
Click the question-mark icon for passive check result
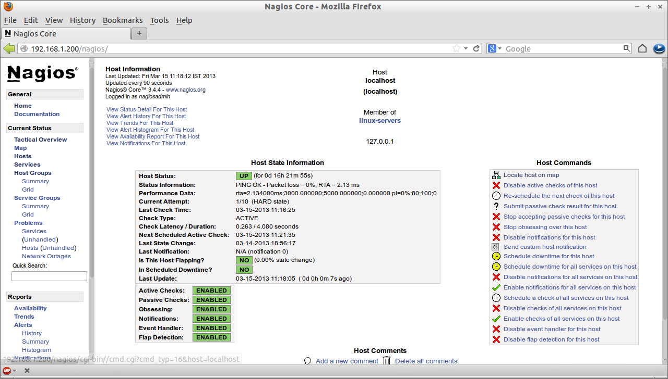496,206
